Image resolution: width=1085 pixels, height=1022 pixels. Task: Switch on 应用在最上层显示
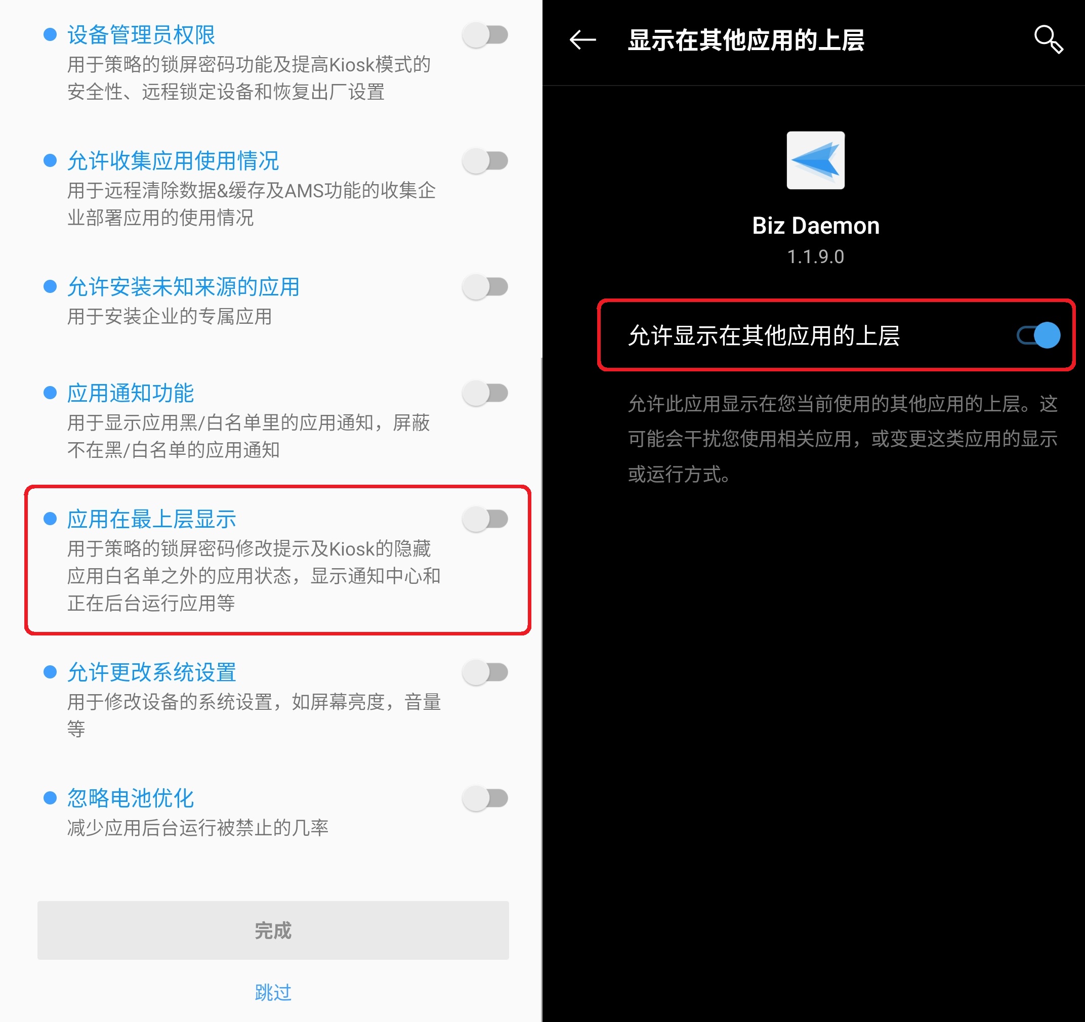[485, 519]
